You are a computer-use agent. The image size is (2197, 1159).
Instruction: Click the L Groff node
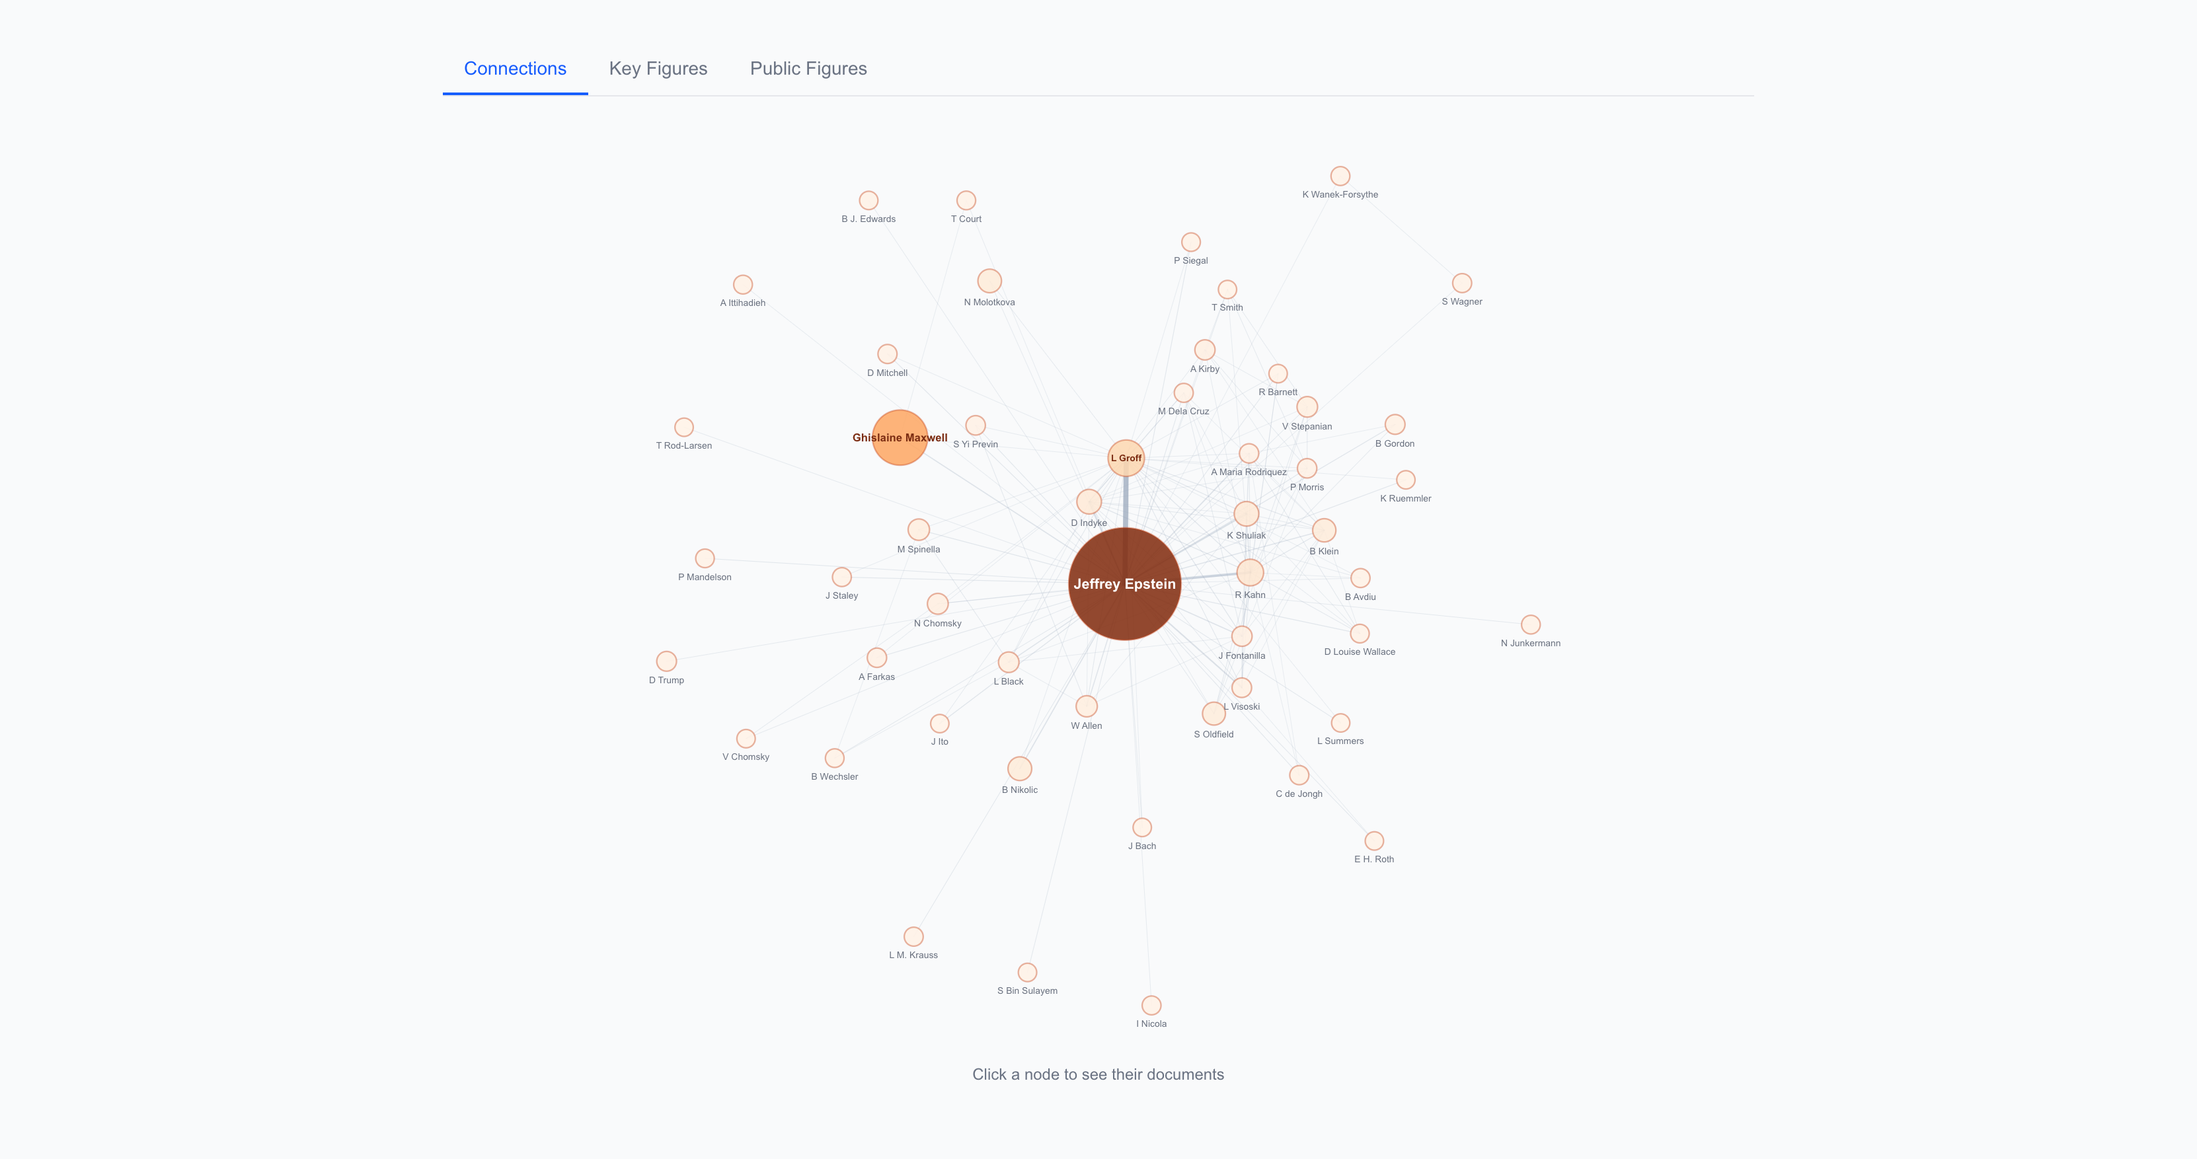1126,458
